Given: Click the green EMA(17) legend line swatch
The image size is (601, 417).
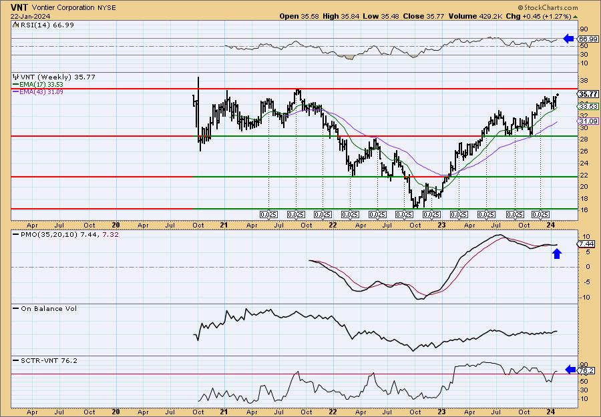Looking at the screenshot, I should click(16, 85).
